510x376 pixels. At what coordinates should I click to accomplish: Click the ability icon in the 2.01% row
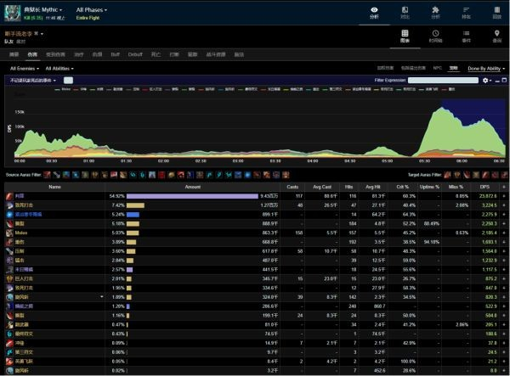[9, 278]
